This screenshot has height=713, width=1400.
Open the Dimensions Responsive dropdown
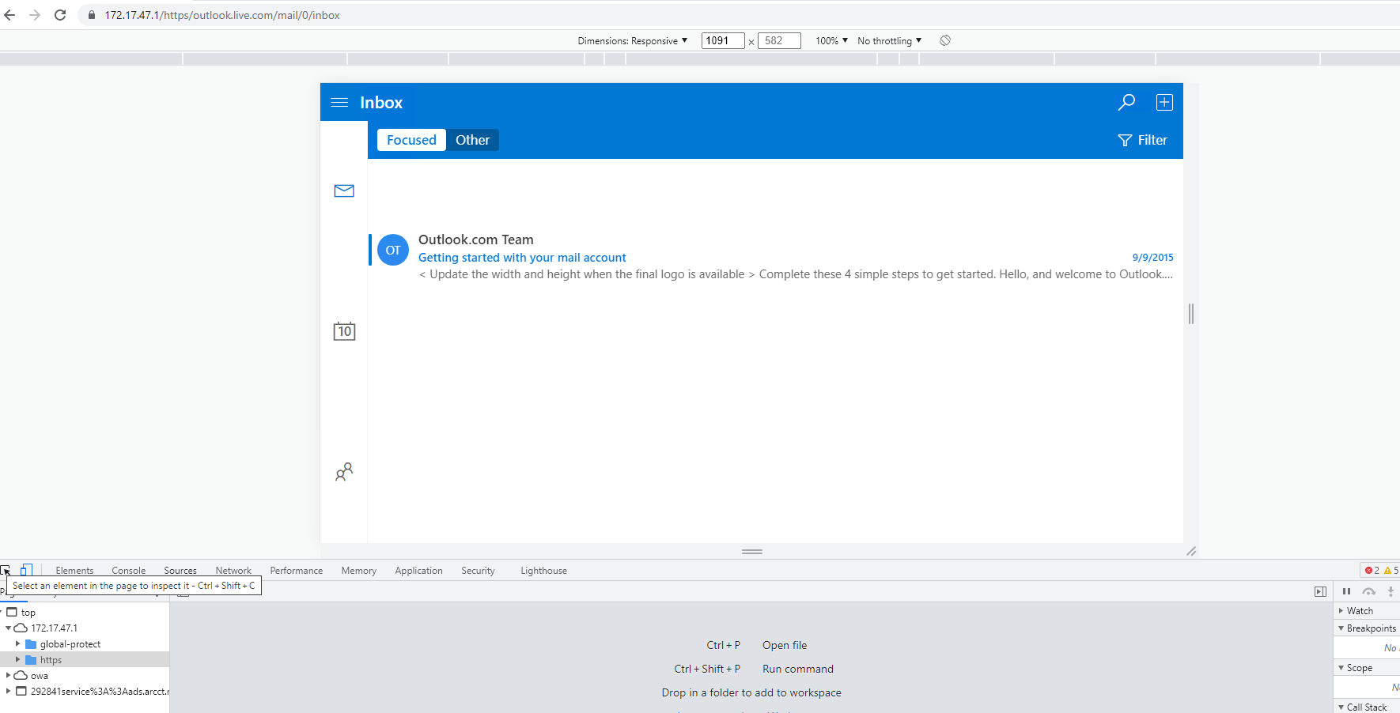coord(633,40)
